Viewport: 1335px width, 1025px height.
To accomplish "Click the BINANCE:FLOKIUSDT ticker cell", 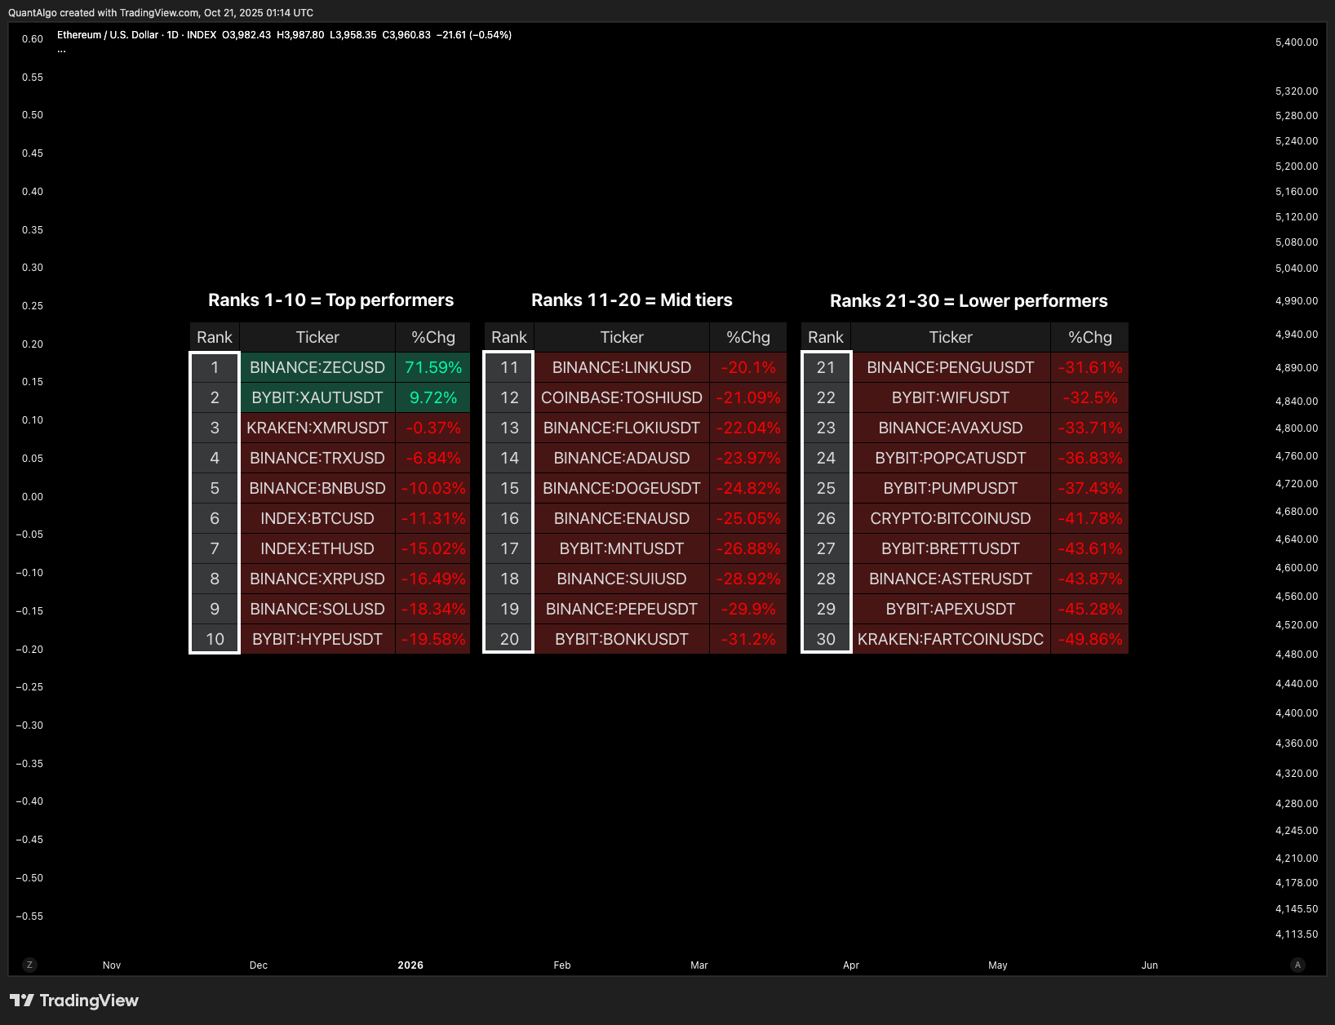I will pyautogui.click(x=622, y=428).
